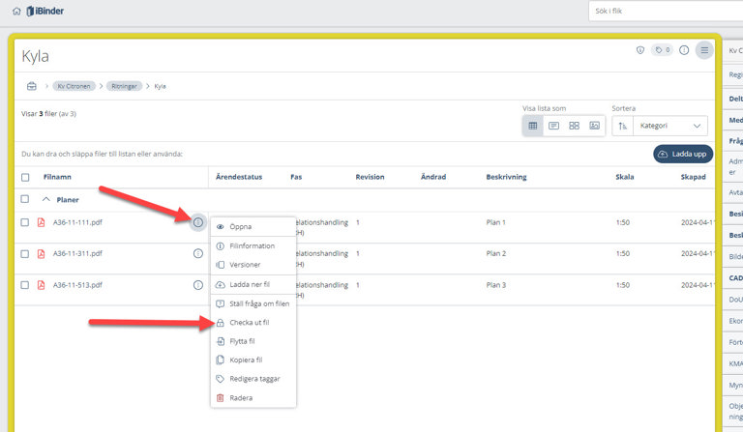
Task: Tick checkbox for A36-11-513.pdf
Action: [25, 285]
